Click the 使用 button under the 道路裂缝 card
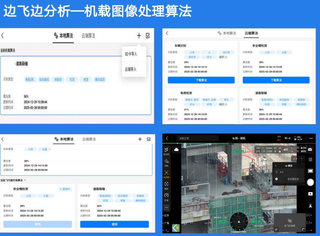Screen dimensions: 320x236 (115, 224)
